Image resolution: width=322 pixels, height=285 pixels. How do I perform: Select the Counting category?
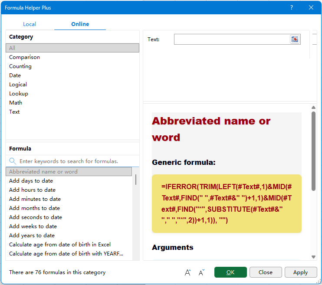point(72,66)
